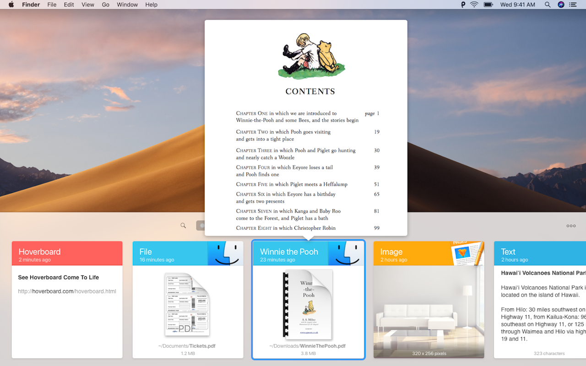Activate Siri from the menu bar
This screenshot has height=366, width=586.
click(x=561, y=5)
